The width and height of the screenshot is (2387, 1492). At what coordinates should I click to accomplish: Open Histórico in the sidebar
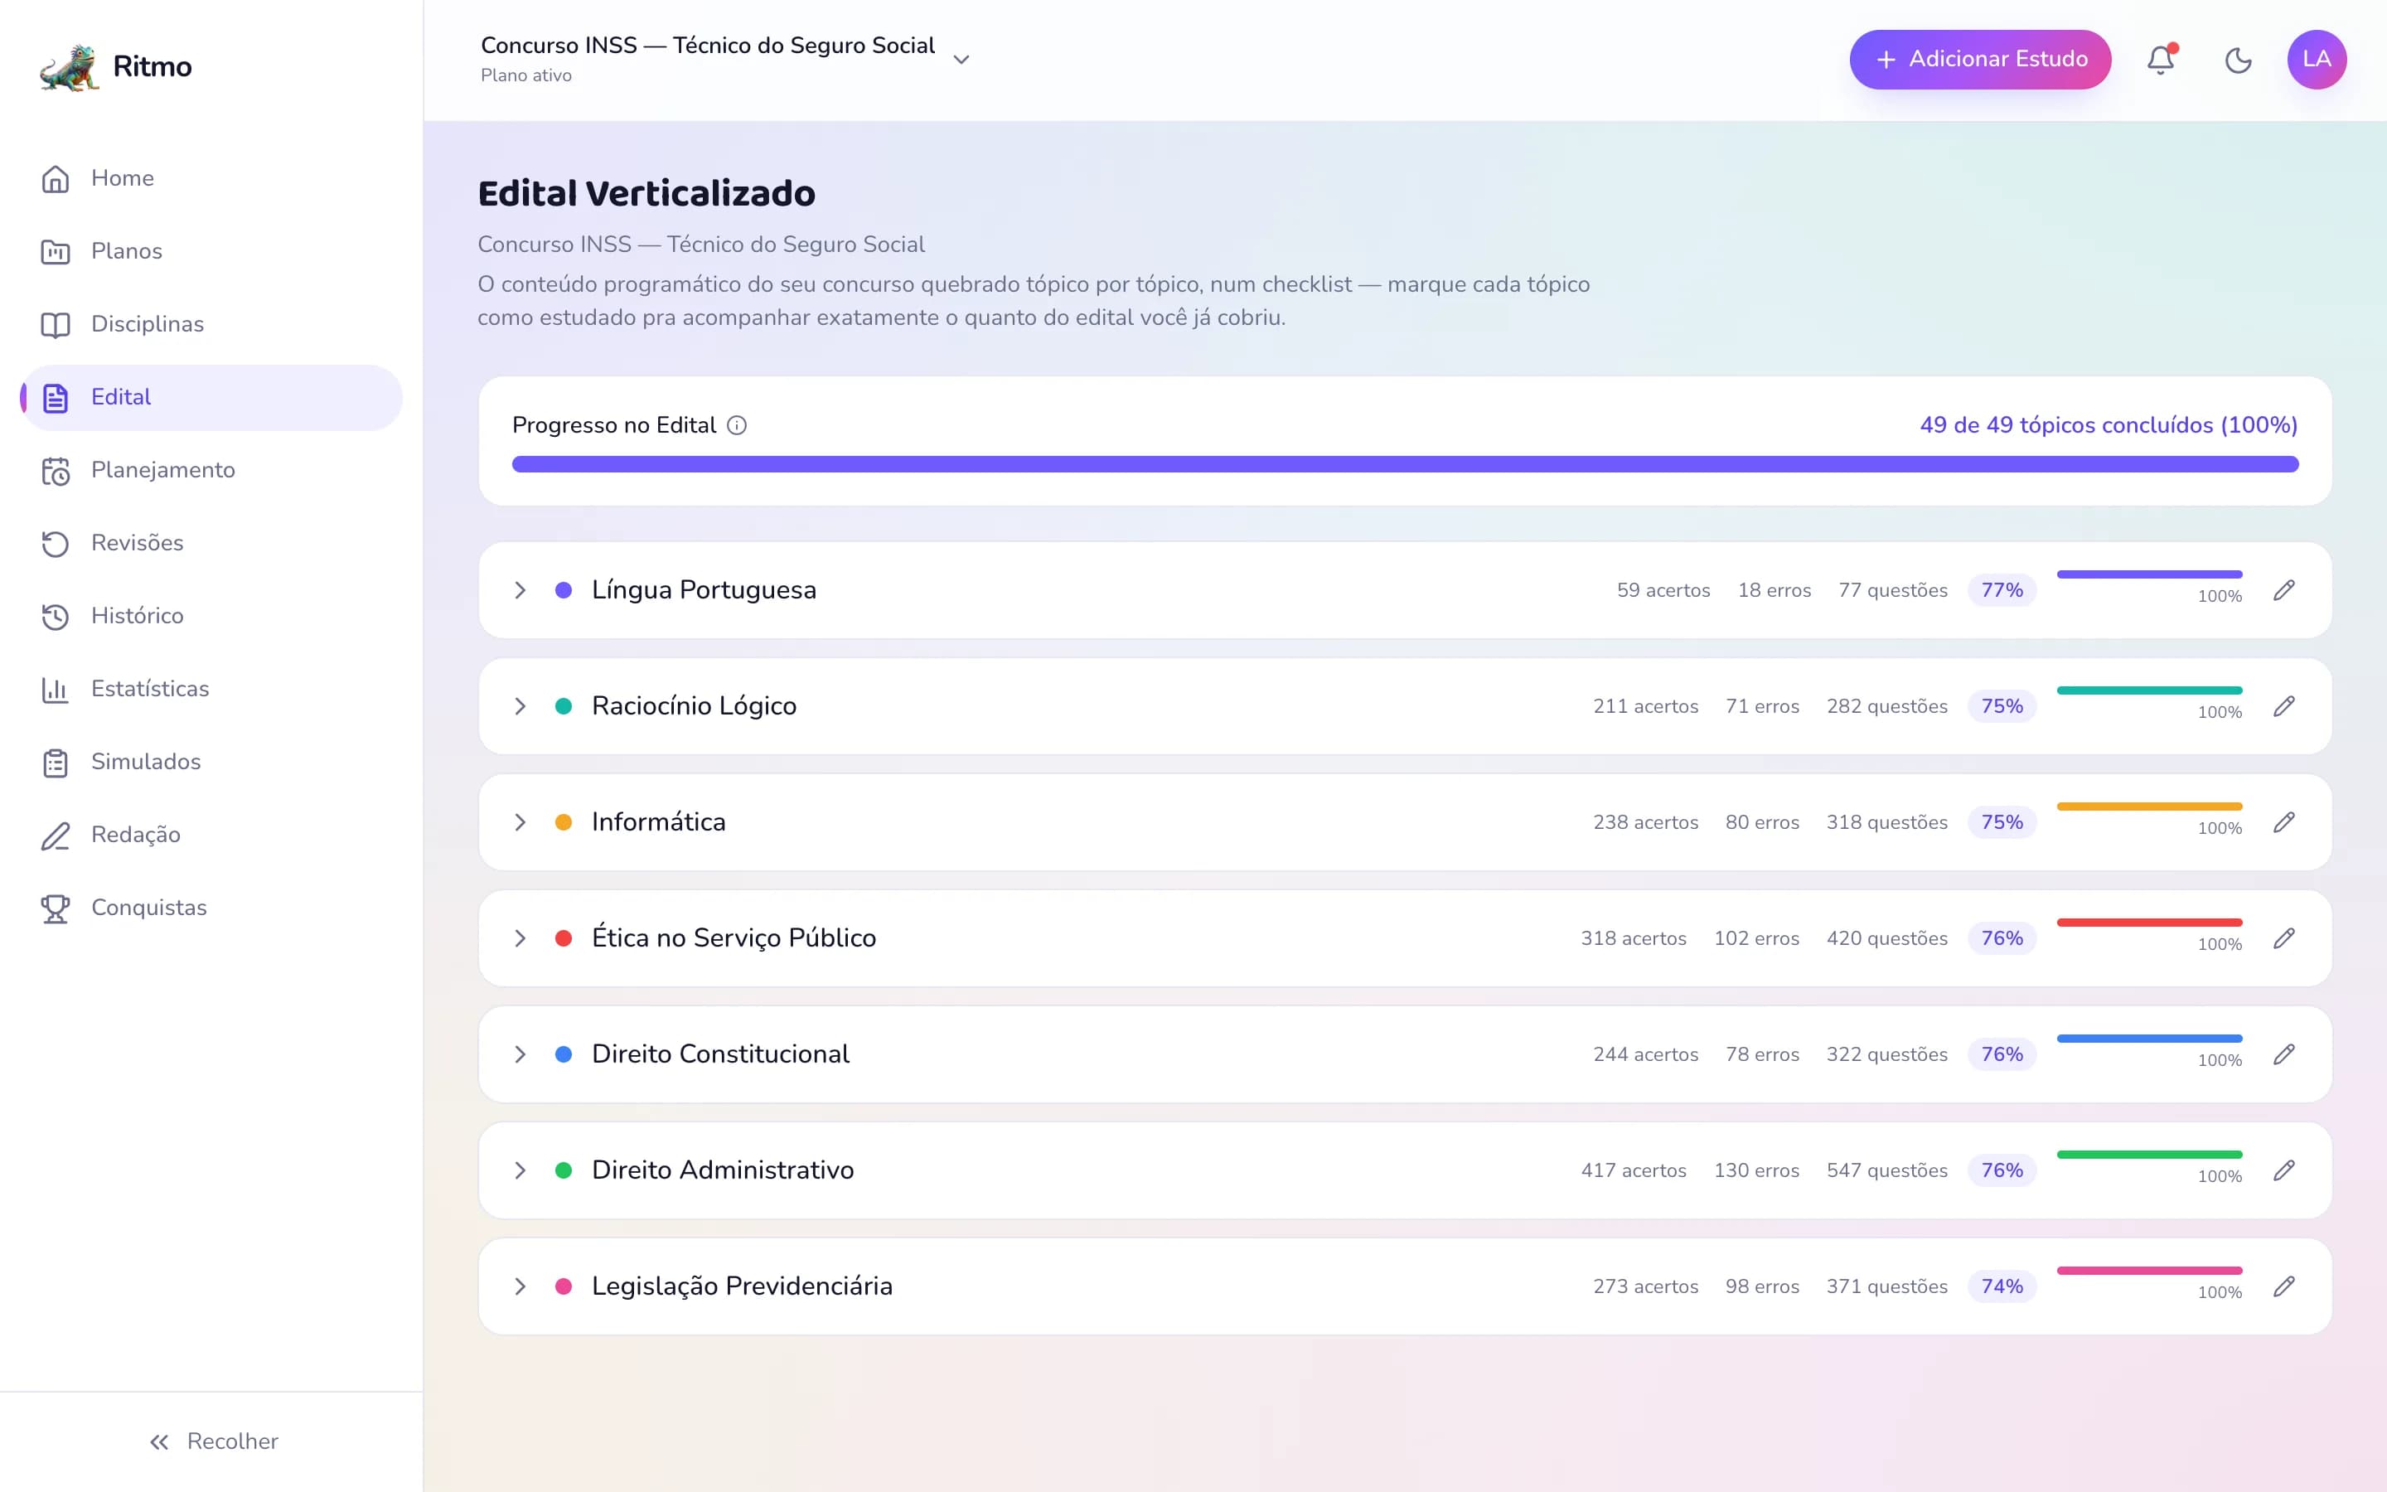pos(211,617)
